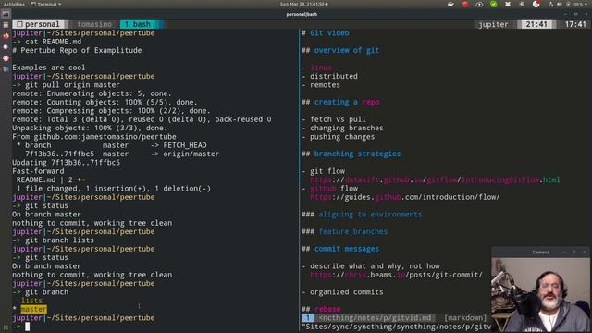Click the '- fetch vs pull' list item
The height and width of the screenshot is (333, 592).
[334, 119]
